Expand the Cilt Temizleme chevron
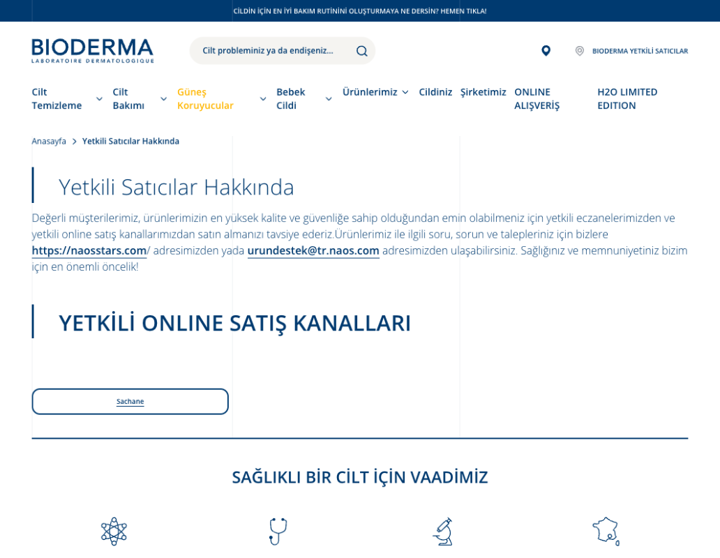The width and height of the screenshot is (720, 558). [x=99, y=98]
